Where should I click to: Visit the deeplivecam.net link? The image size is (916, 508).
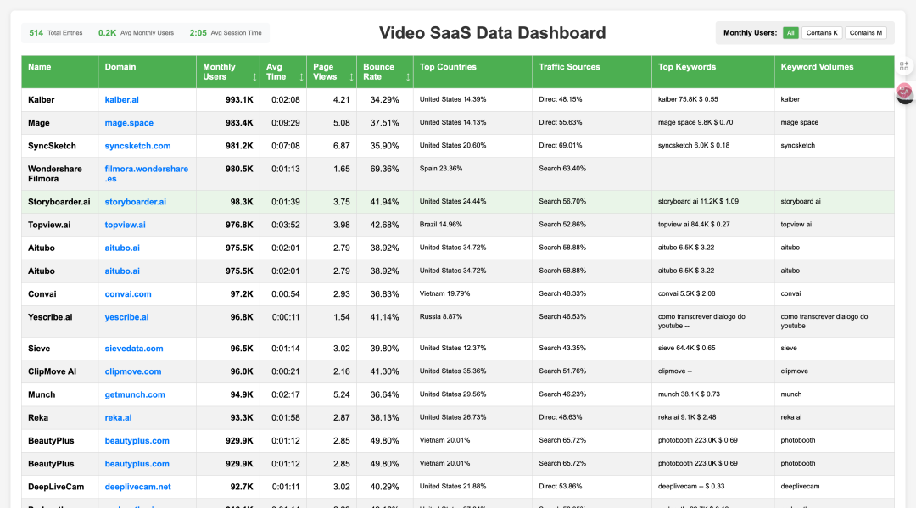pyautogui.click(x=138, y=487)
